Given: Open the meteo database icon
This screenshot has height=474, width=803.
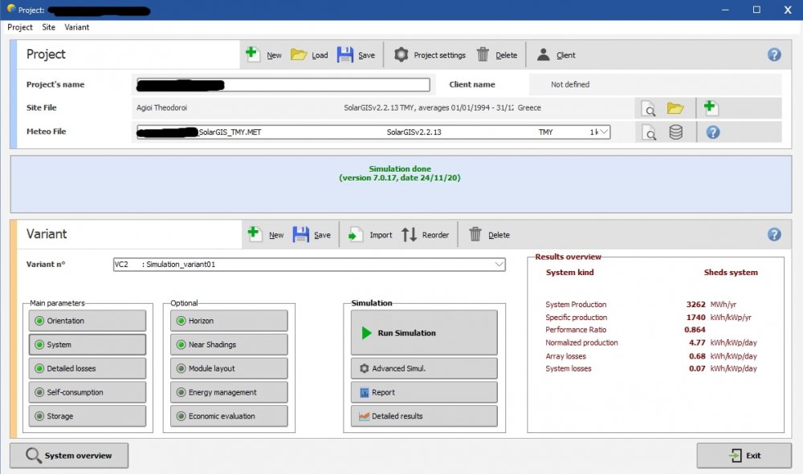Looking at the screenshot, I should [x=676, y=132].
